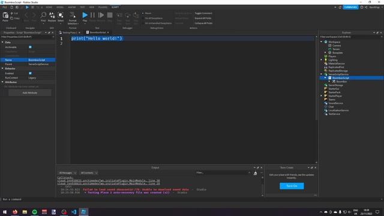The image size is (384, 216).
Task: Switch to the AVATAR ribbon tab
Action: 72,7
